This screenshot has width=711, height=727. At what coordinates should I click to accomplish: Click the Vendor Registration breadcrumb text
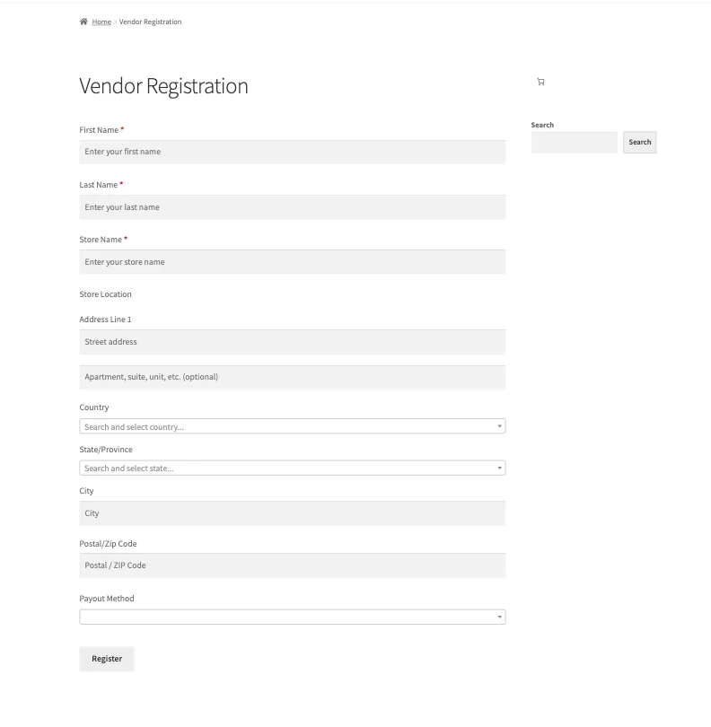point(150,22)
